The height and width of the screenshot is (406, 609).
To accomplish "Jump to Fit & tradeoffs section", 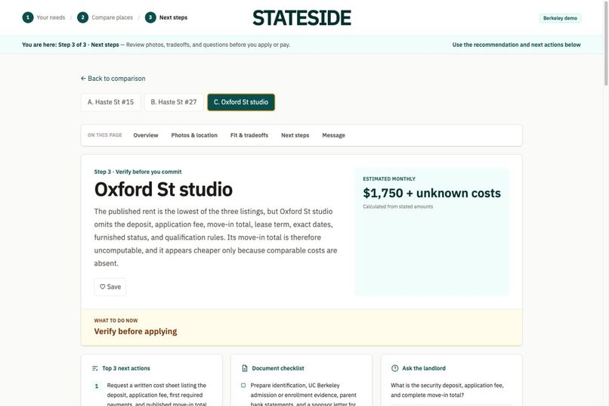I will pos(249,135).
